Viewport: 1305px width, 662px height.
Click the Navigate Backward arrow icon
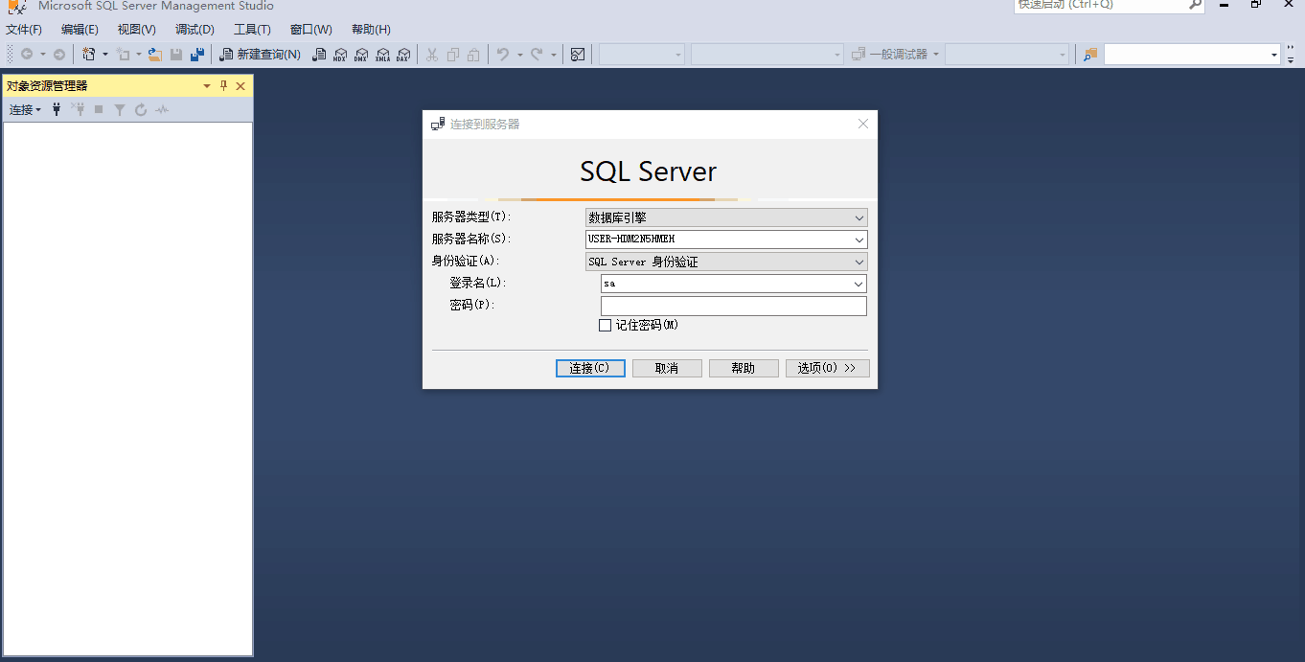[27, 55]
